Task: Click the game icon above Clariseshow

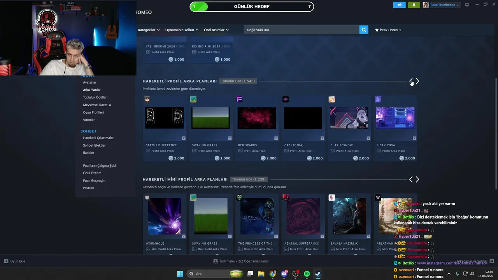Action: point(331,100)
